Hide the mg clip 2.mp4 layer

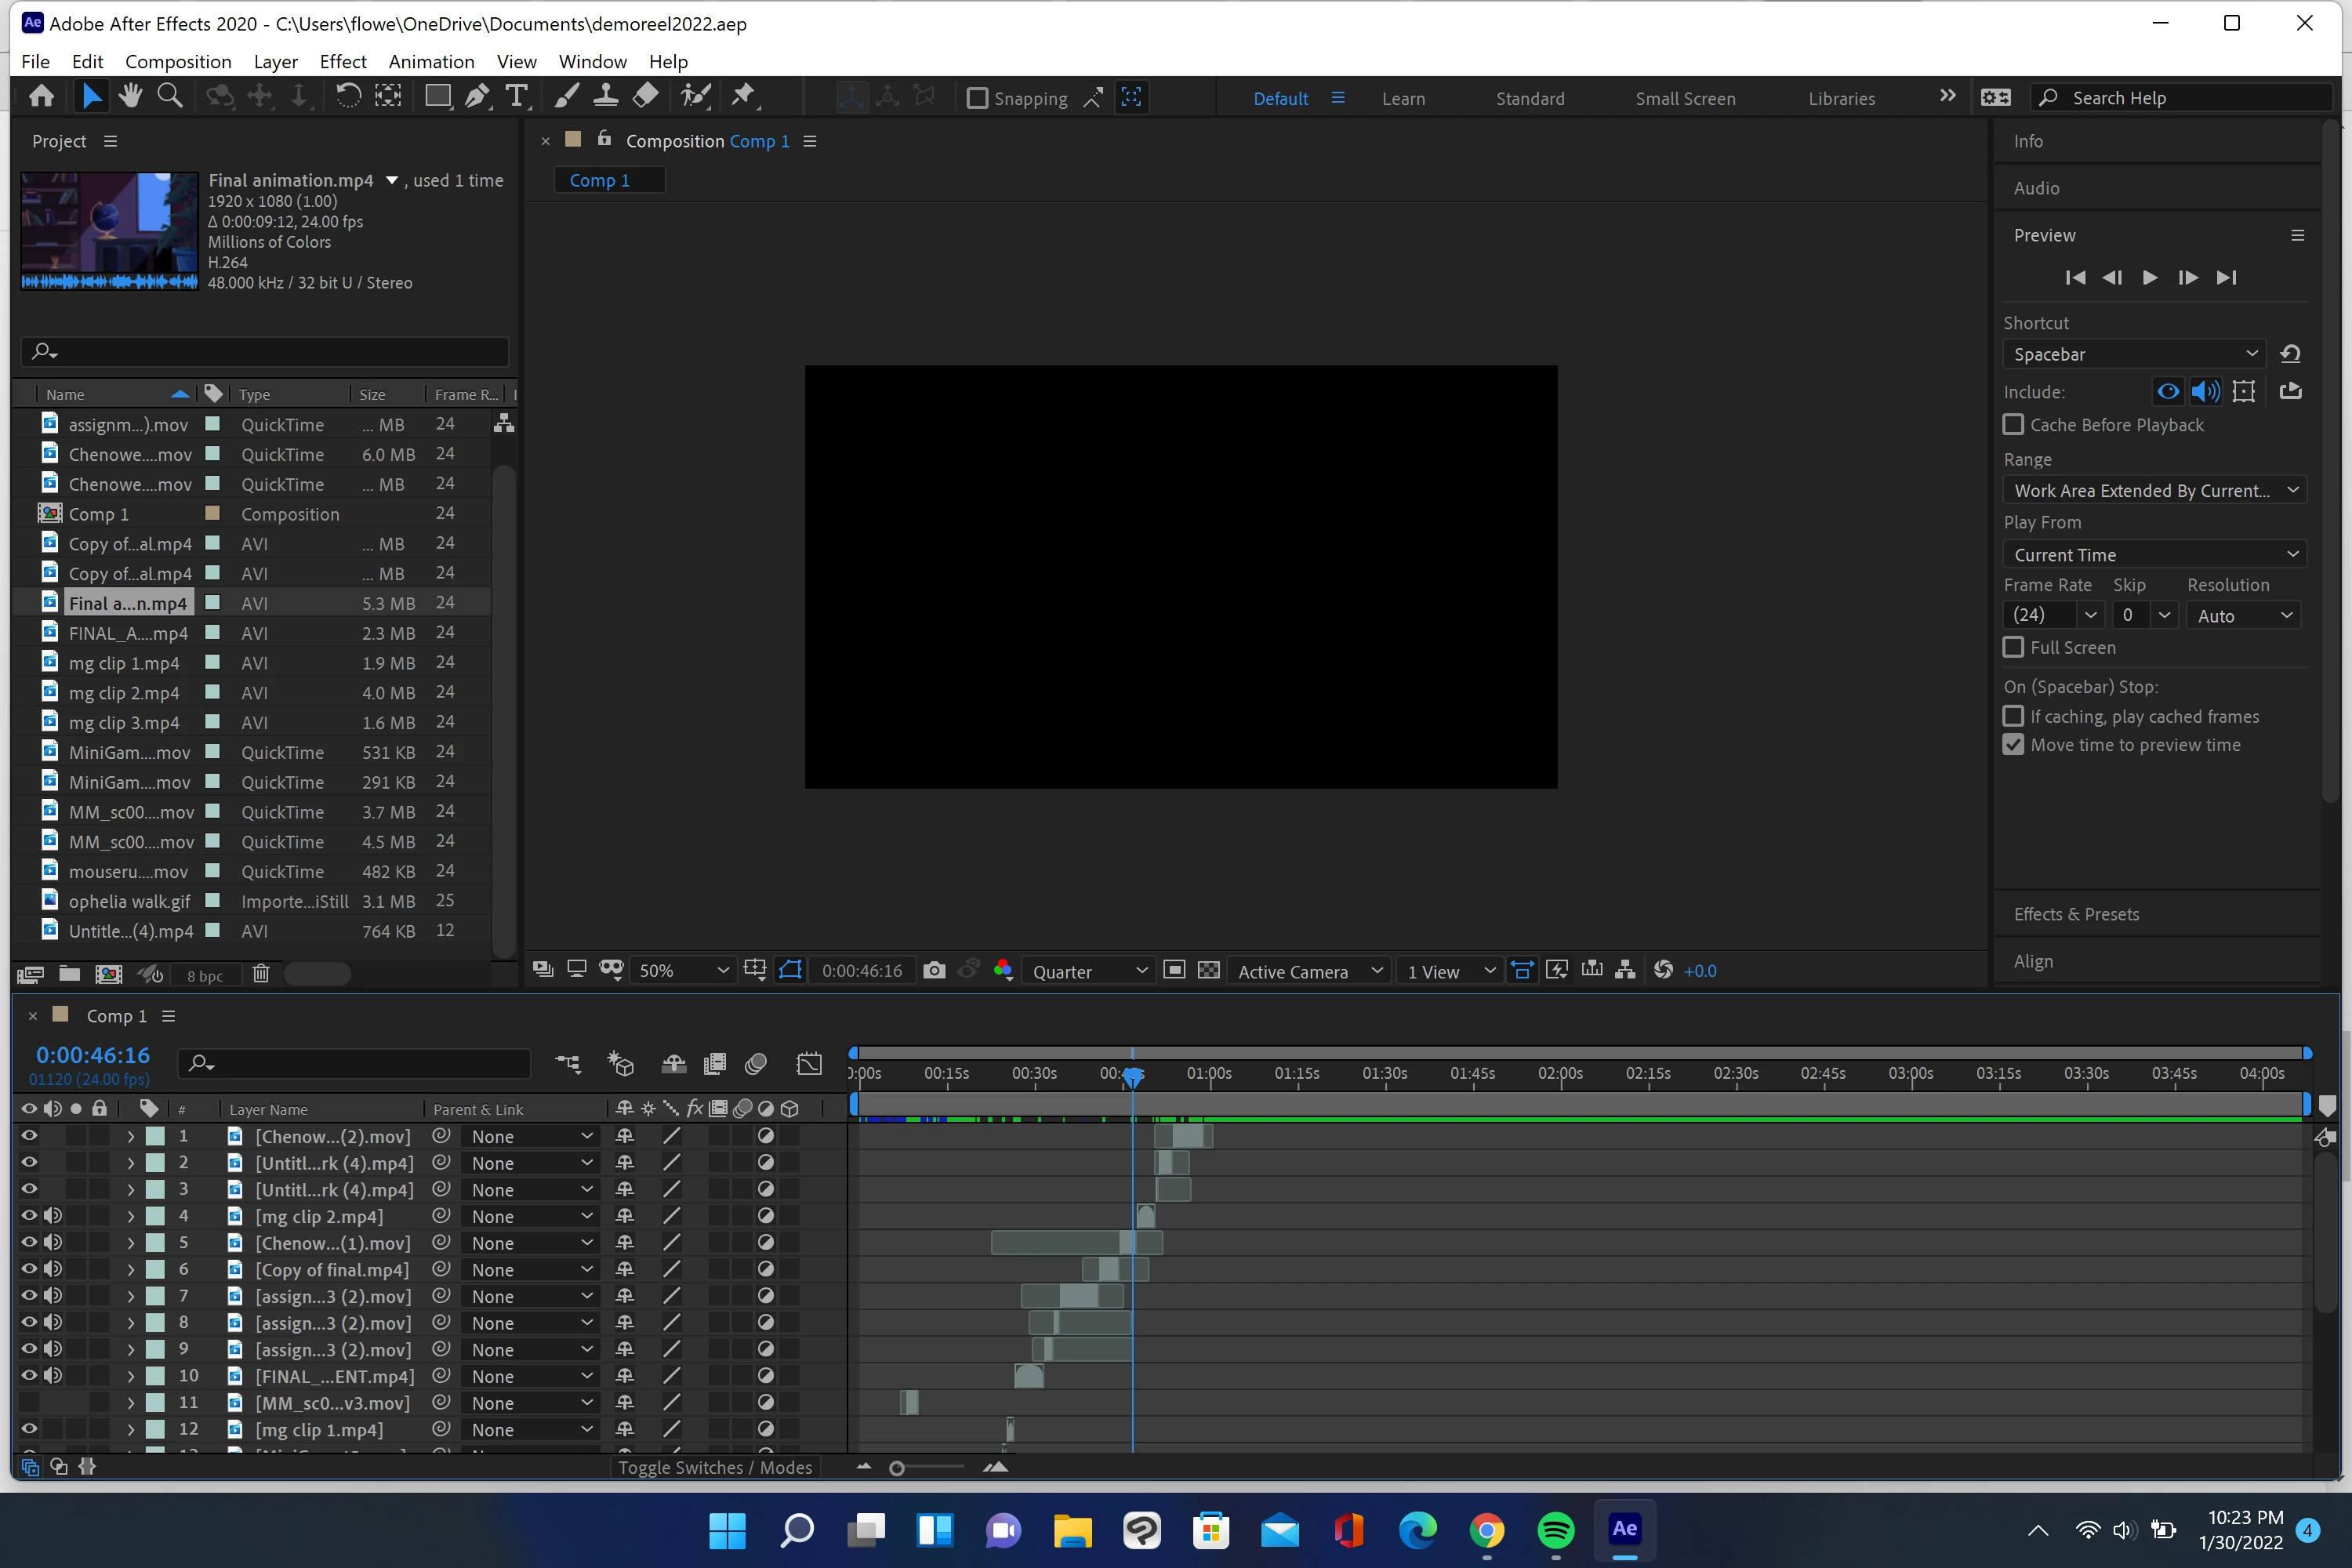tap(29, 1215)
